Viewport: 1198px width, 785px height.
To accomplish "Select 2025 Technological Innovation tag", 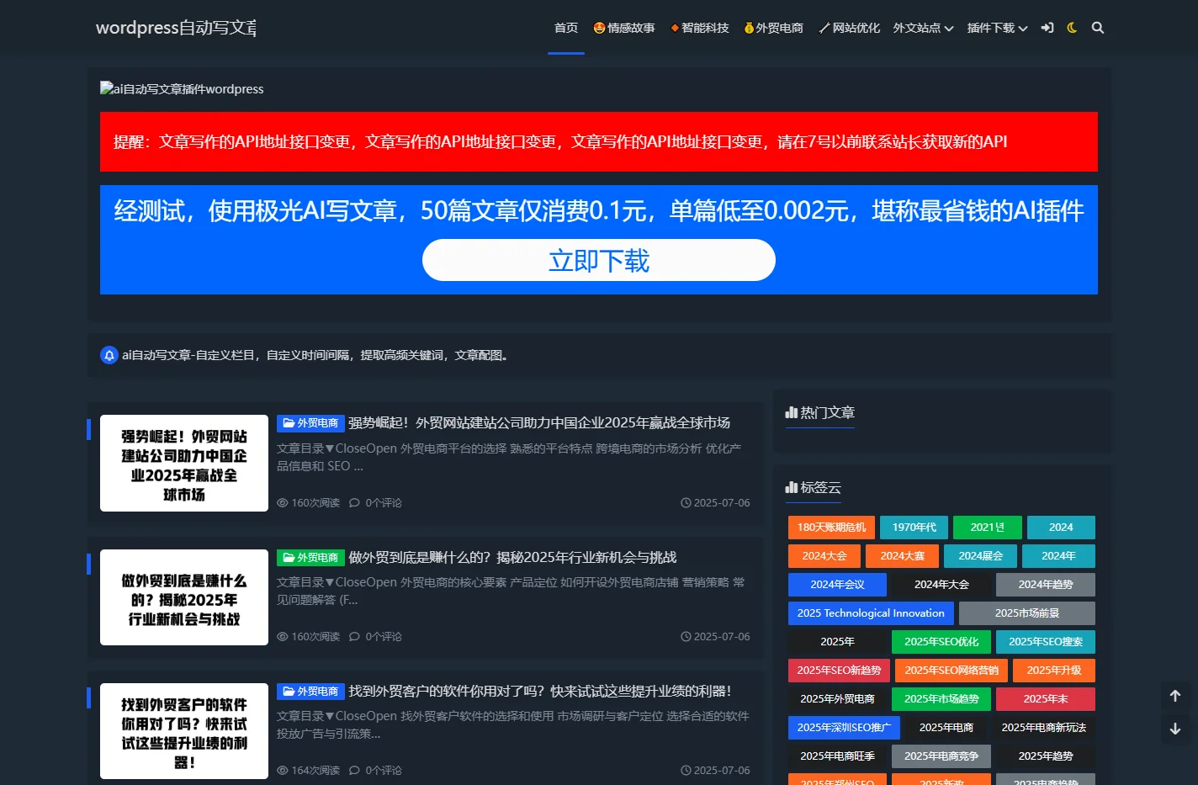I will click(x=871, y=613).
